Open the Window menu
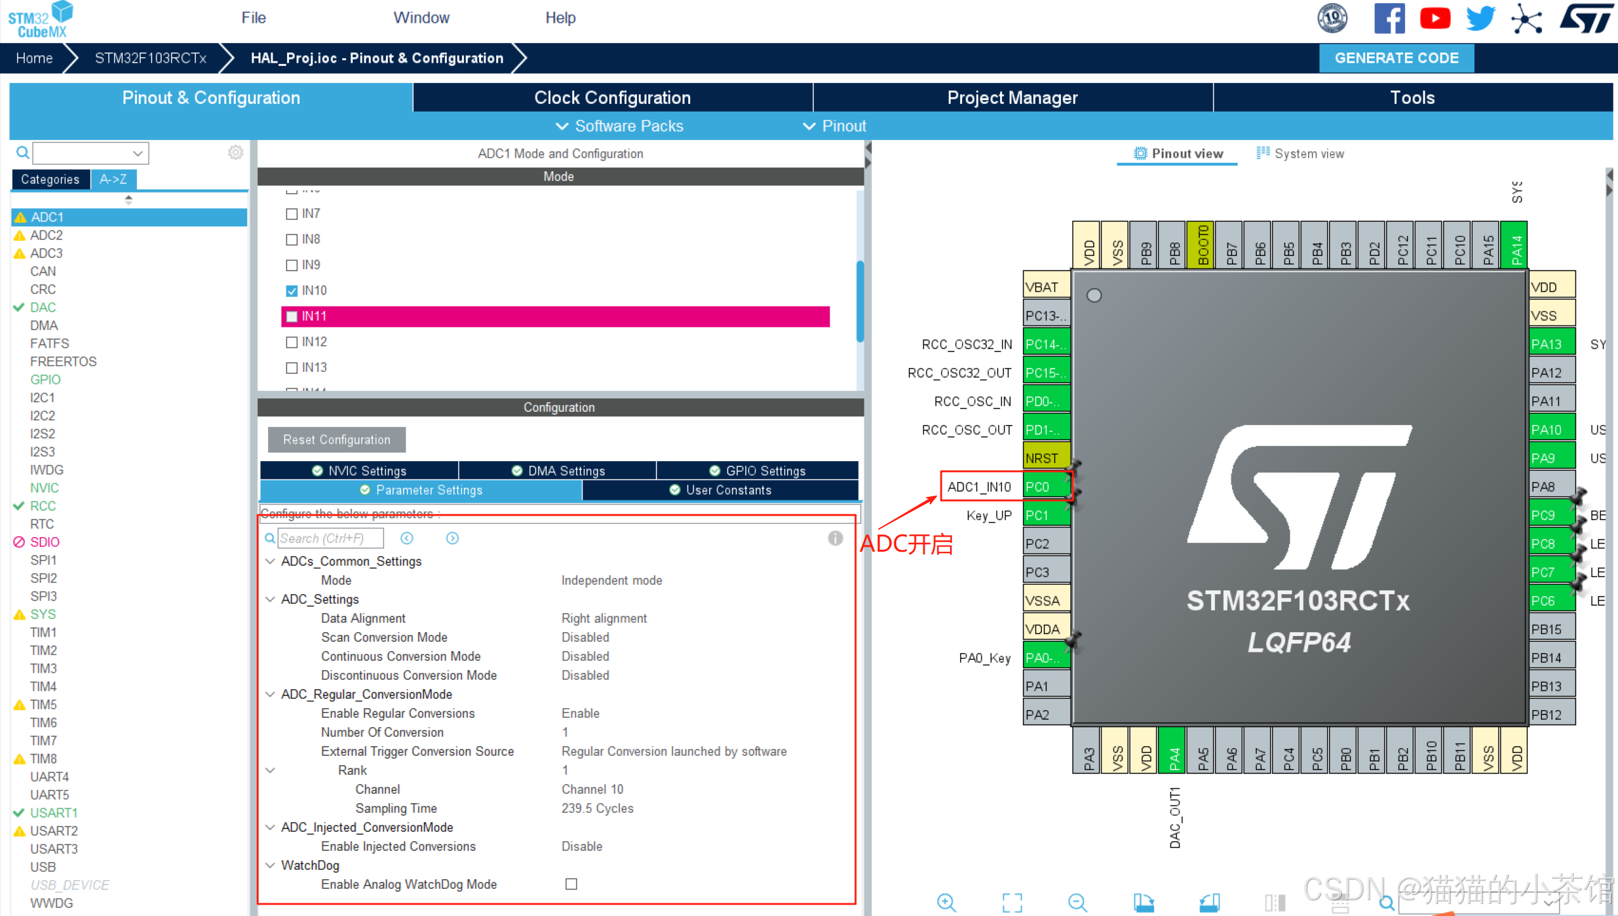 point(421,18)
